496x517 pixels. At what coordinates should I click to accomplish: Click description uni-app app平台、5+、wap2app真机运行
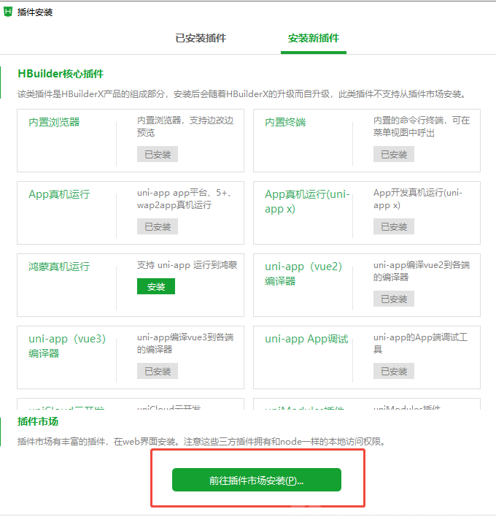[x=185, y=199]
